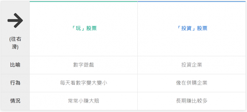Click the 每天看數字變大變小 cell
The height and width of the screenshot is (112, 247).
coord(83,83)
